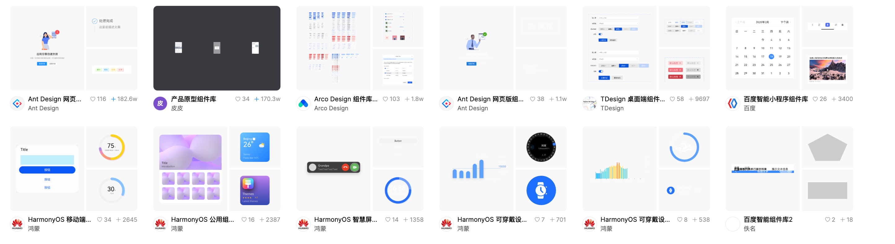Click the heart icon beside 116 likes
Viewport: 895px width, 244px height.
click(93, 99)
